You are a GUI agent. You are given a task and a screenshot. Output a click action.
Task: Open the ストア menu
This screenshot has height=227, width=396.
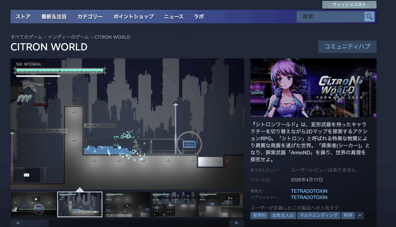tap(23, 16)
